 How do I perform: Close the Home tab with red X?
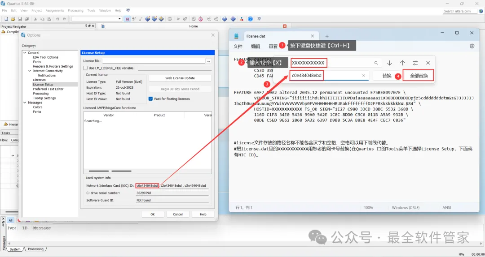pyautogui.click(x=285, y=26)
